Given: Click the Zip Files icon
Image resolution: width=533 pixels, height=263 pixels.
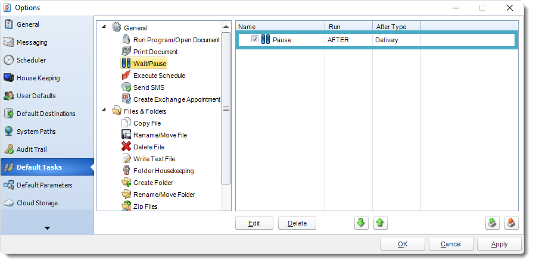Looking at the screenshot, I should click(x=126, y=205).
